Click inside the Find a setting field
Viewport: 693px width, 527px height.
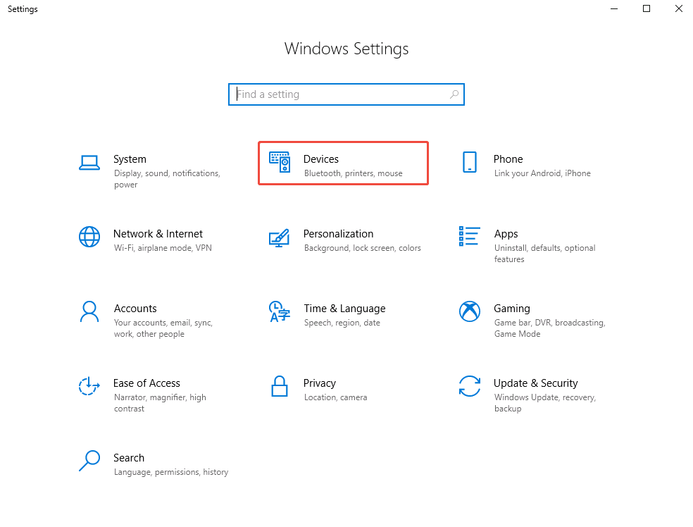[x=342, y=94]
